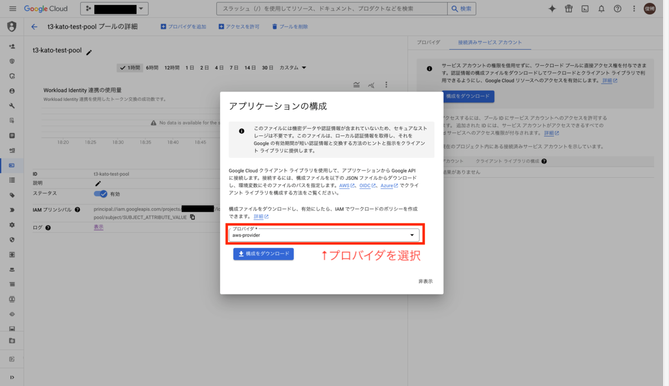This screenshot has height=386, width=669.
Task: Click 構成をダウンロード in the dialog
Action: click(x=263, y=254)
